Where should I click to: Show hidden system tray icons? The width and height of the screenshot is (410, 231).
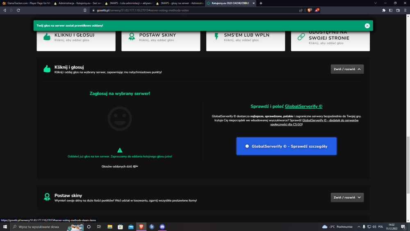(x=359, y=226)
